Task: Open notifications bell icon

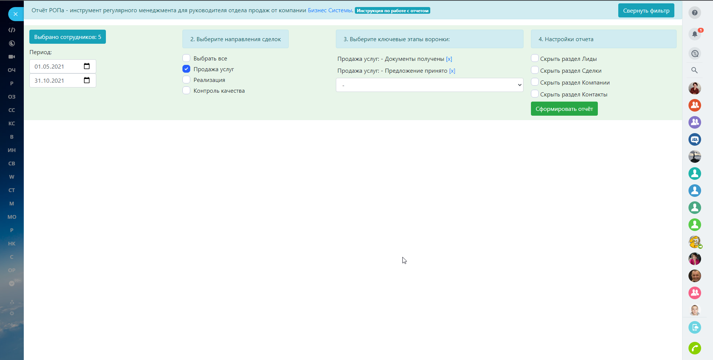Action: click(x=694, y=34)
